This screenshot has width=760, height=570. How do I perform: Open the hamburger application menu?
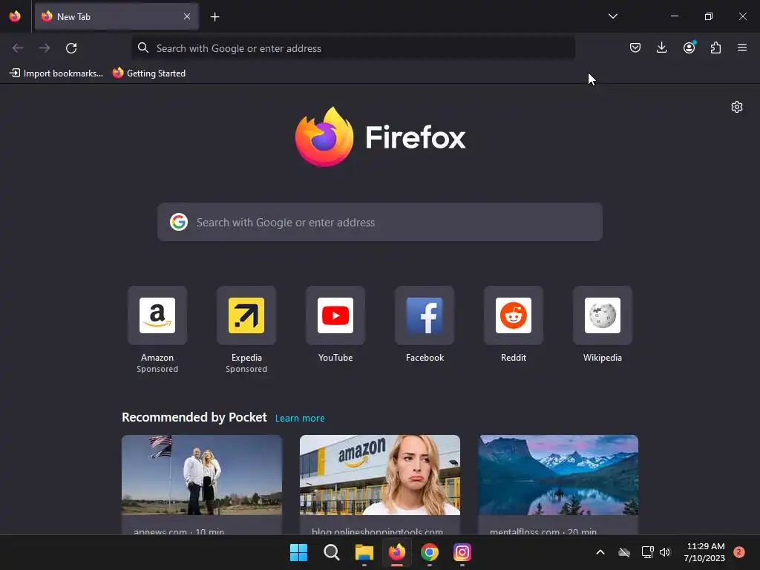click(x=742, y=47)
